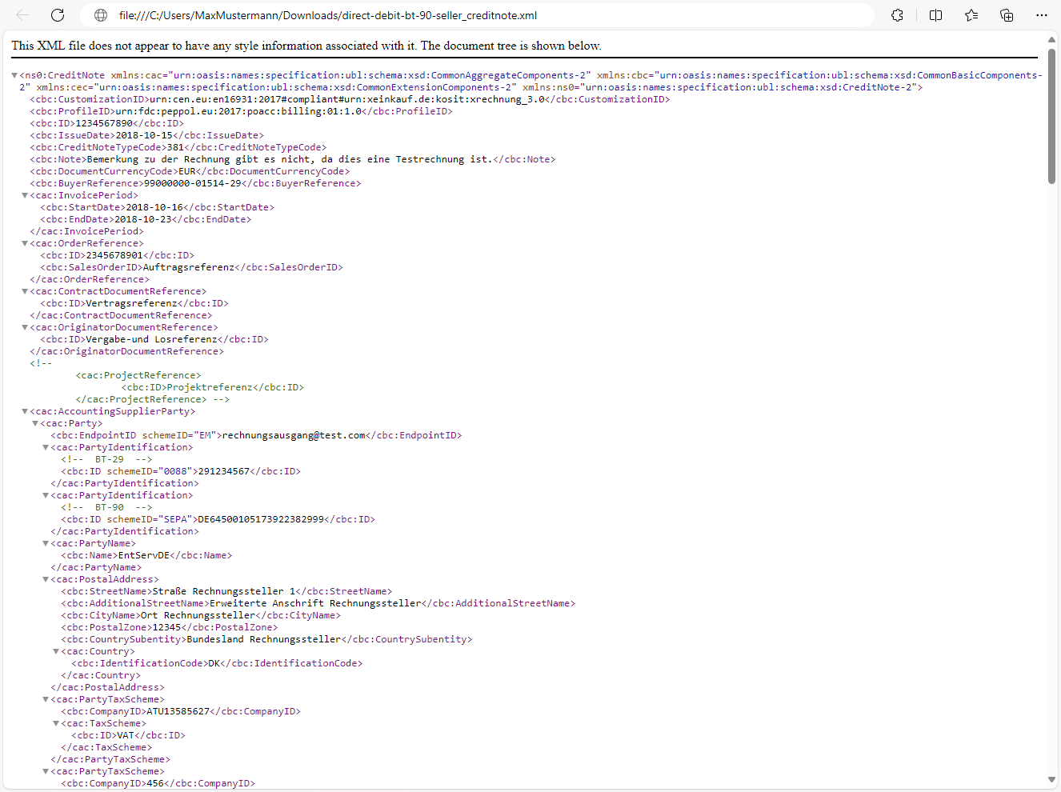1061x792 pixels.
Task: Click the IdentificationCode value DK
Action: pos(214,663)
